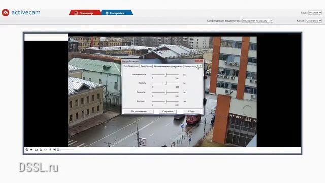Click the Резкость slider handle
The image size is (325, 183).
pos(166,92)
